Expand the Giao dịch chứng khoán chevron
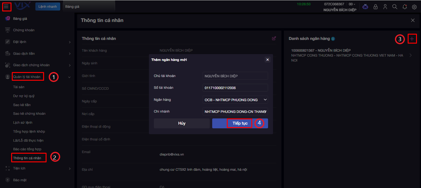Screen dimensions: 421x188 point(69,65)
